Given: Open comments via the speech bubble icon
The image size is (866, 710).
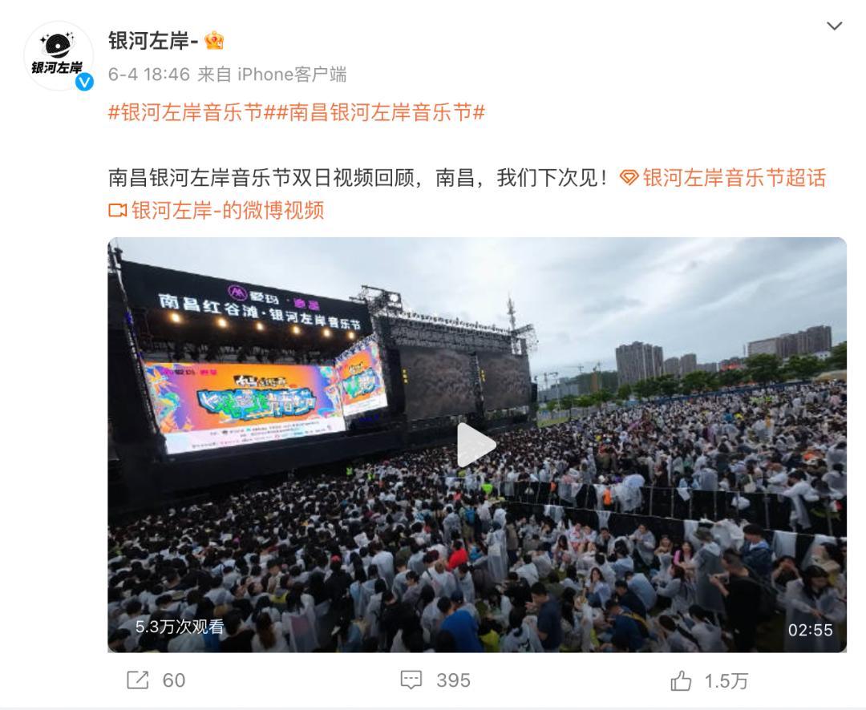Looking at the screenshot, I should [411, 680].
